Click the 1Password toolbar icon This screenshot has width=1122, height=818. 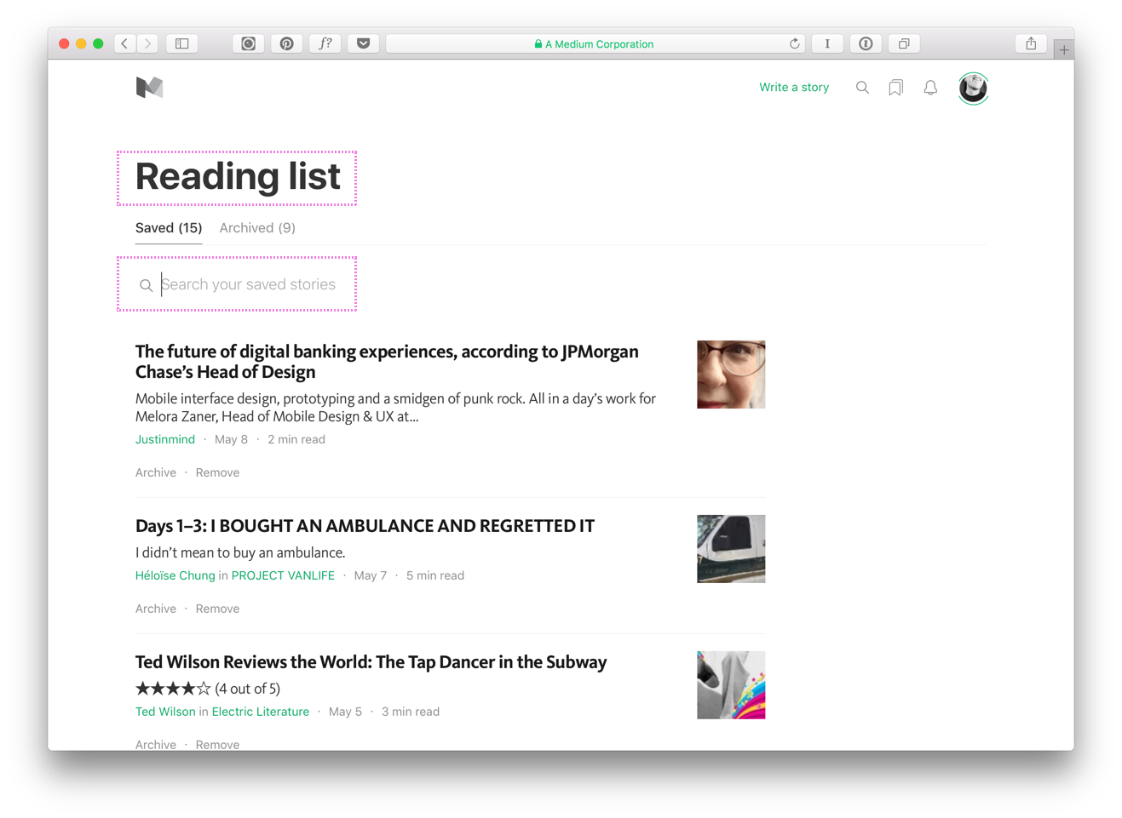866,43
